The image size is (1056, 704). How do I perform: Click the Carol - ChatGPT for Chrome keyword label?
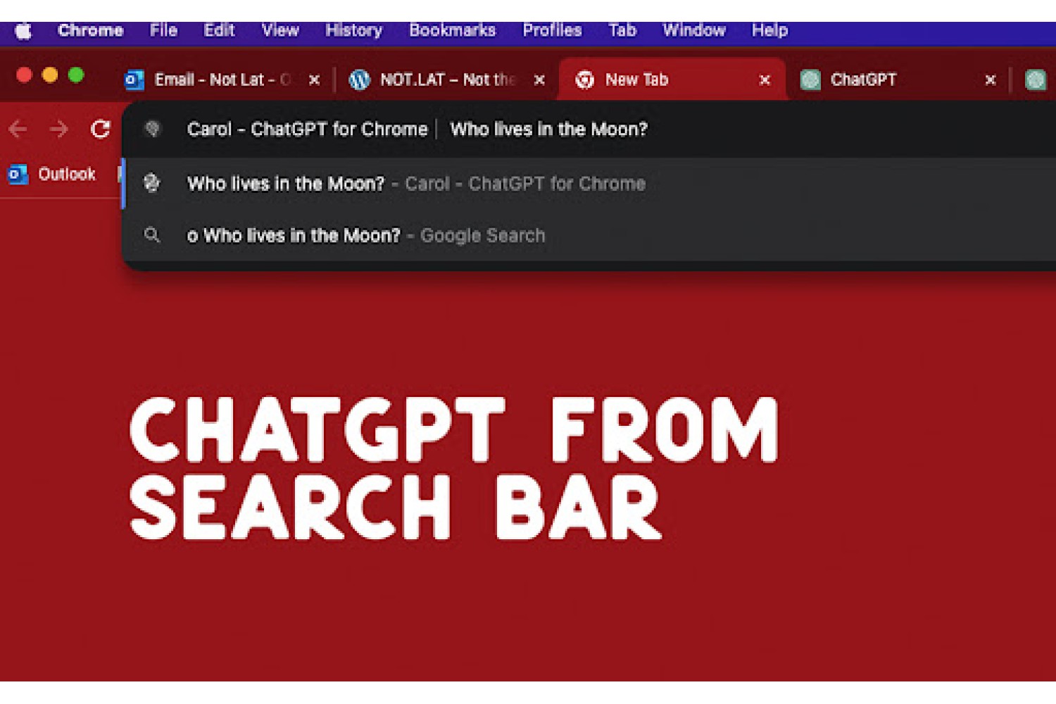(307, 130)
